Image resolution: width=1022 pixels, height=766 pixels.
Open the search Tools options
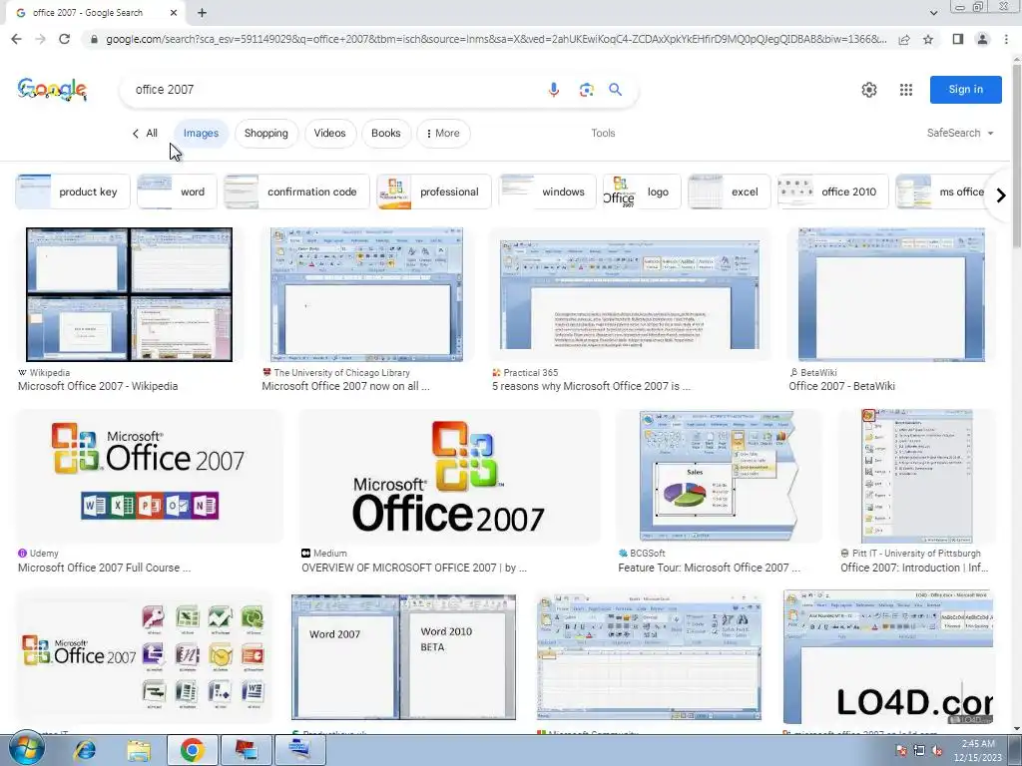pos(603,133)
